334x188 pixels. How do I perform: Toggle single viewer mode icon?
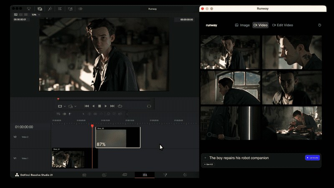click(x=16, y=15)
